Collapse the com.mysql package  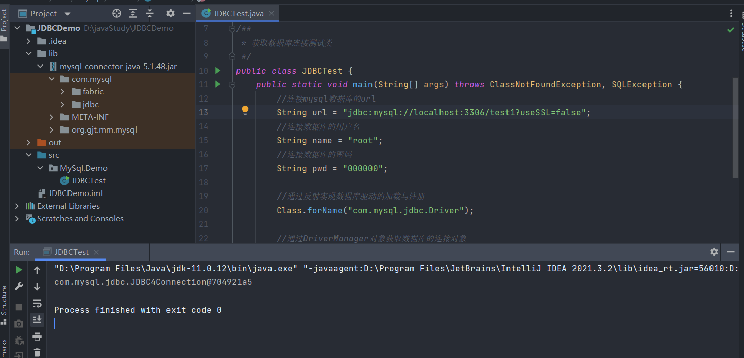click(x=51, y=79)
